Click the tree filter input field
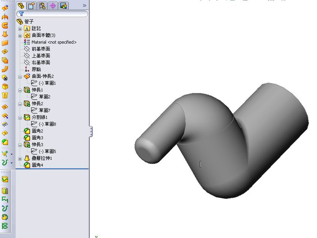Viewport: 317px width, 238px height. [x=52, y=14]
